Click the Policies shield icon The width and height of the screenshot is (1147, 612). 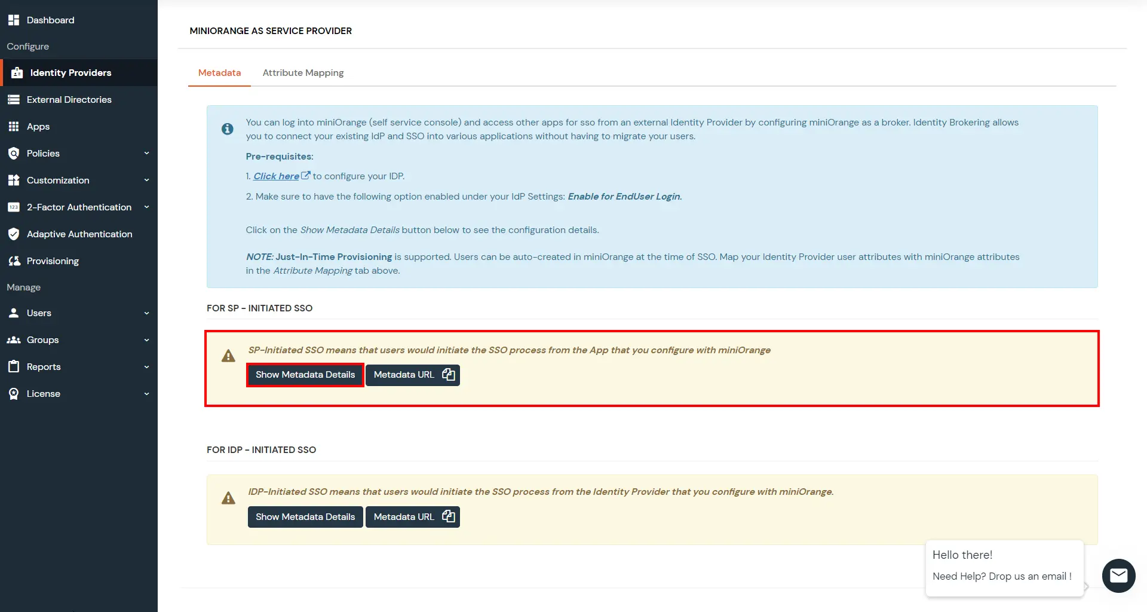coord(14,153)
